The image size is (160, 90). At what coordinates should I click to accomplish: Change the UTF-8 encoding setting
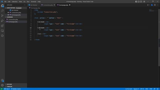point(142,89)
